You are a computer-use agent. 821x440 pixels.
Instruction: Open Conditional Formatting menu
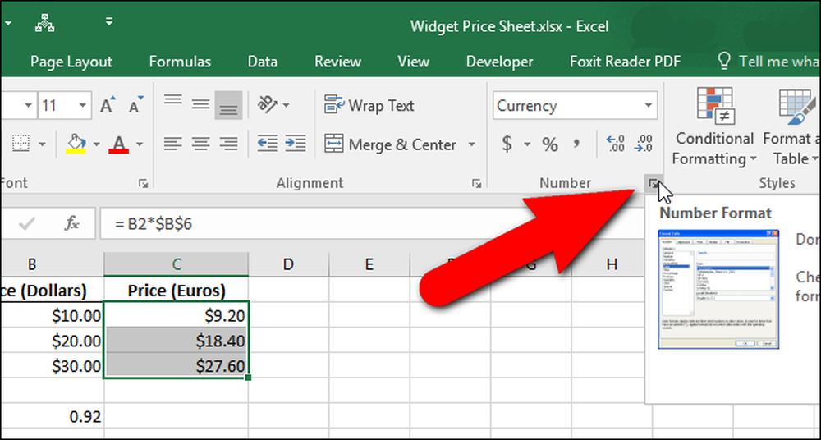click(x=715, y=126)
